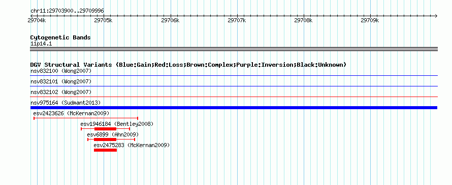
Task: Open variant nsv832101 (Wong2007) label
Action: (61, 82)
